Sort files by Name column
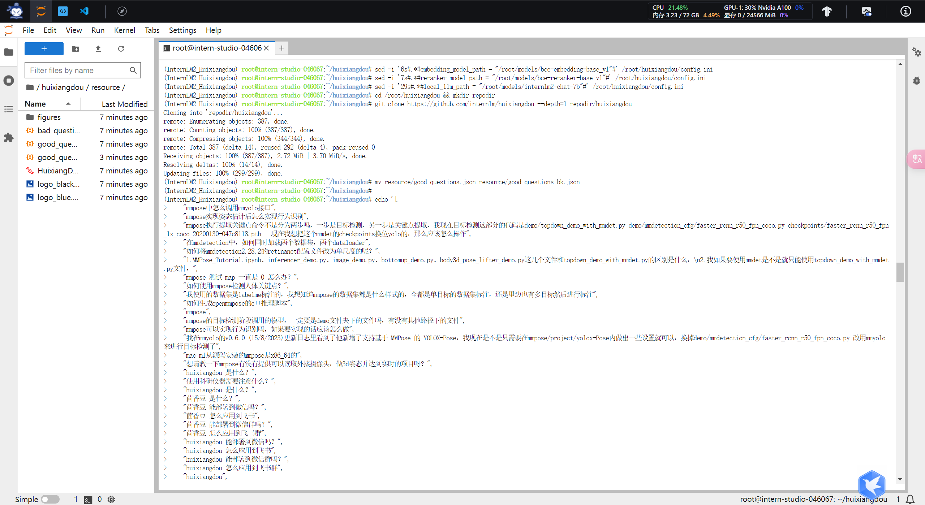 tap(35, 104)
